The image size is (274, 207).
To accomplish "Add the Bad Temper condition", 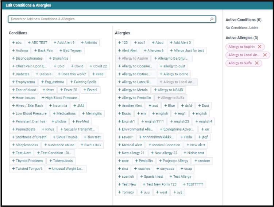I will (71, 50).
